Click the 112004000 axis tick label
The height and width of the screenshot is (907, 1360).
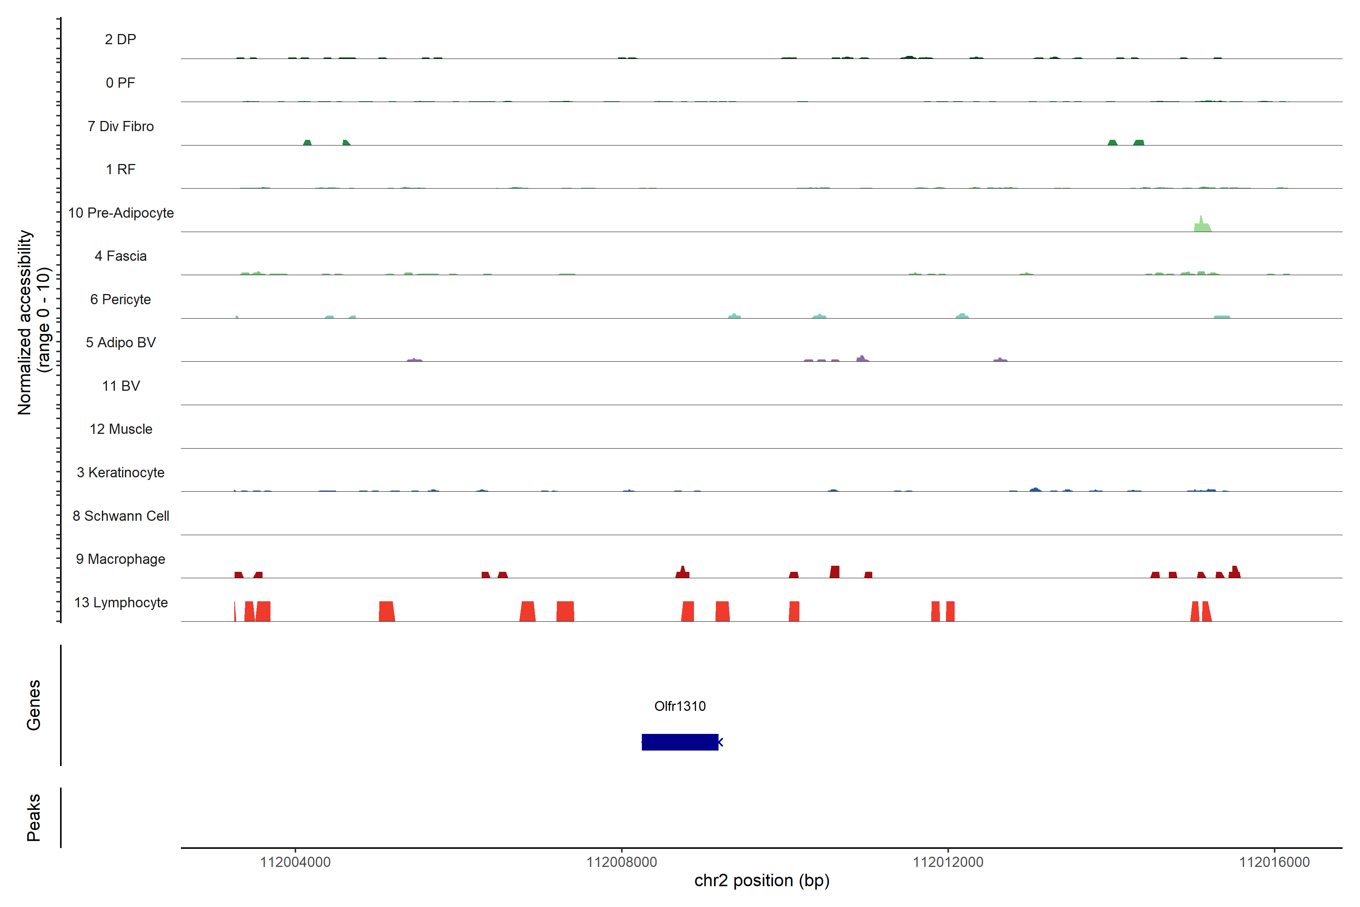pyautogui.click(x=295, y=862)
